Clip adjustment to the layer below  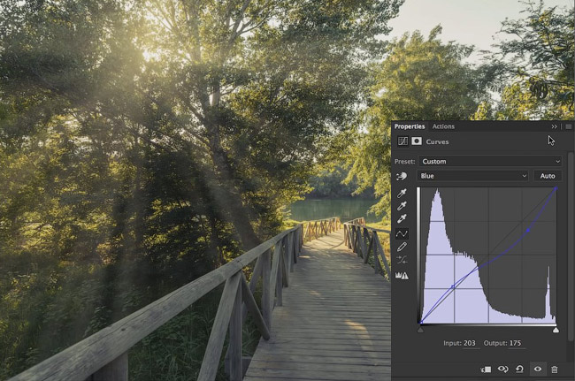click(x=486, y=370)
